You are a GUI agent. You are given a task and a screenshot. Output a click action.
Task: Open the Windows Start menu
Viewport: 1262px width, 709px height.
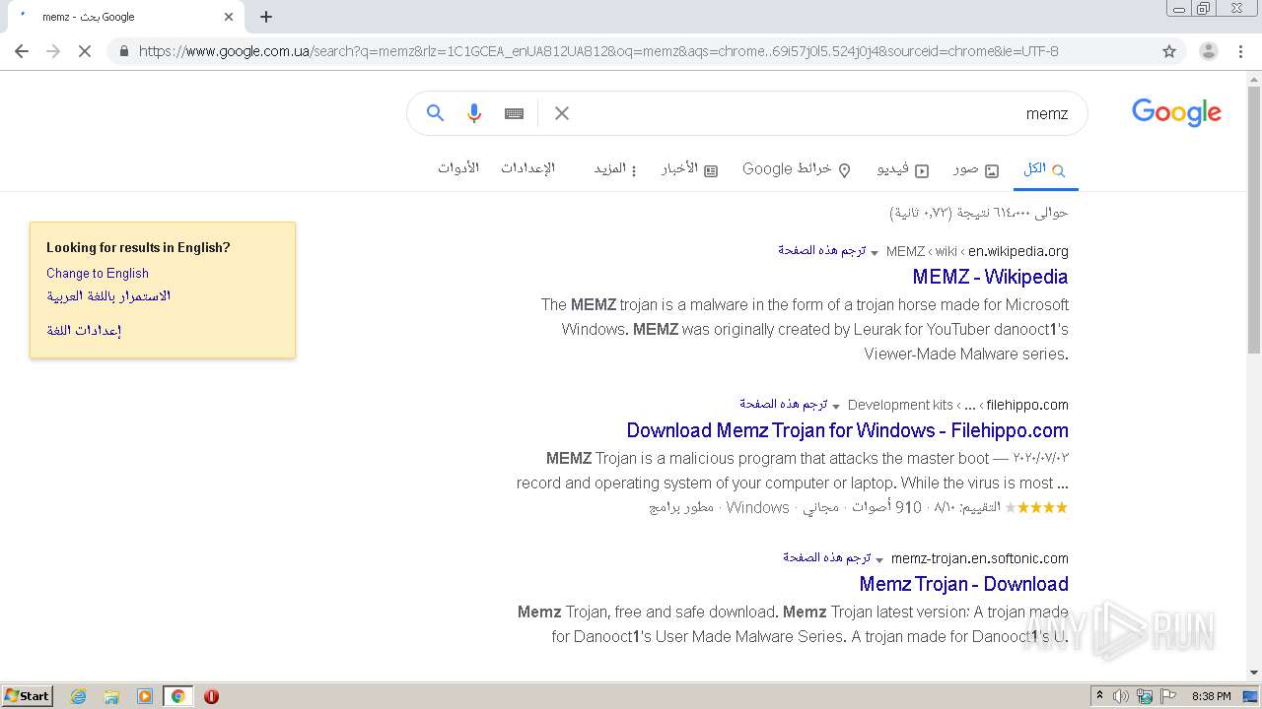point(28,696)
